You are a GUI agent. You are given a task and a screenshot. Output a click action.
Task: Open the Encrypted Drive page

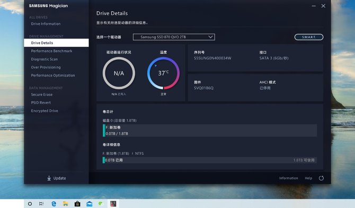45,111
